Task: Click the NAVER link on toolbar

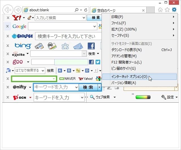Action: (x=67, y=79)
